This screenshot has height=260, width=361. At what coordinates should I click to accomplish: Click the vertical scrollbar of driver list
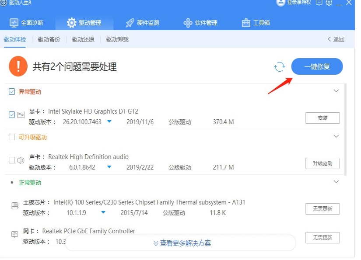coord(346,131)
